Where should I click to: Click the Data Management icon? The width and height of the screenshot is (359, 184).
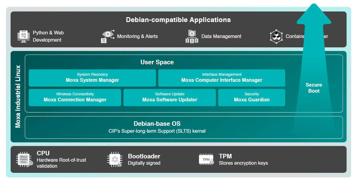pos(192,36)
